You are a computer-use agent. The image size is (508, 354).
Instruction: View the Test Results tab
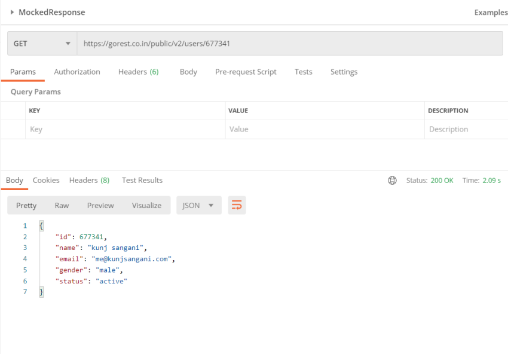(142, 180)
